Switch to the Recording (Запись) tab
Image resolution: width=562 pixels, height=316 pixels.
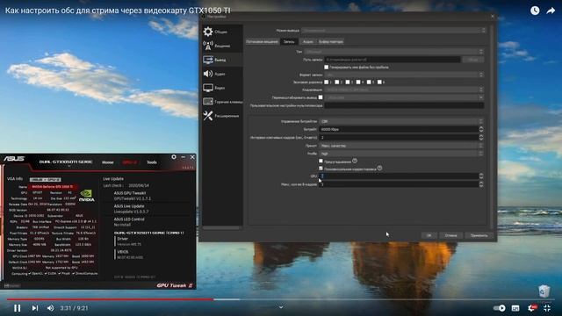tap(289, 41)
